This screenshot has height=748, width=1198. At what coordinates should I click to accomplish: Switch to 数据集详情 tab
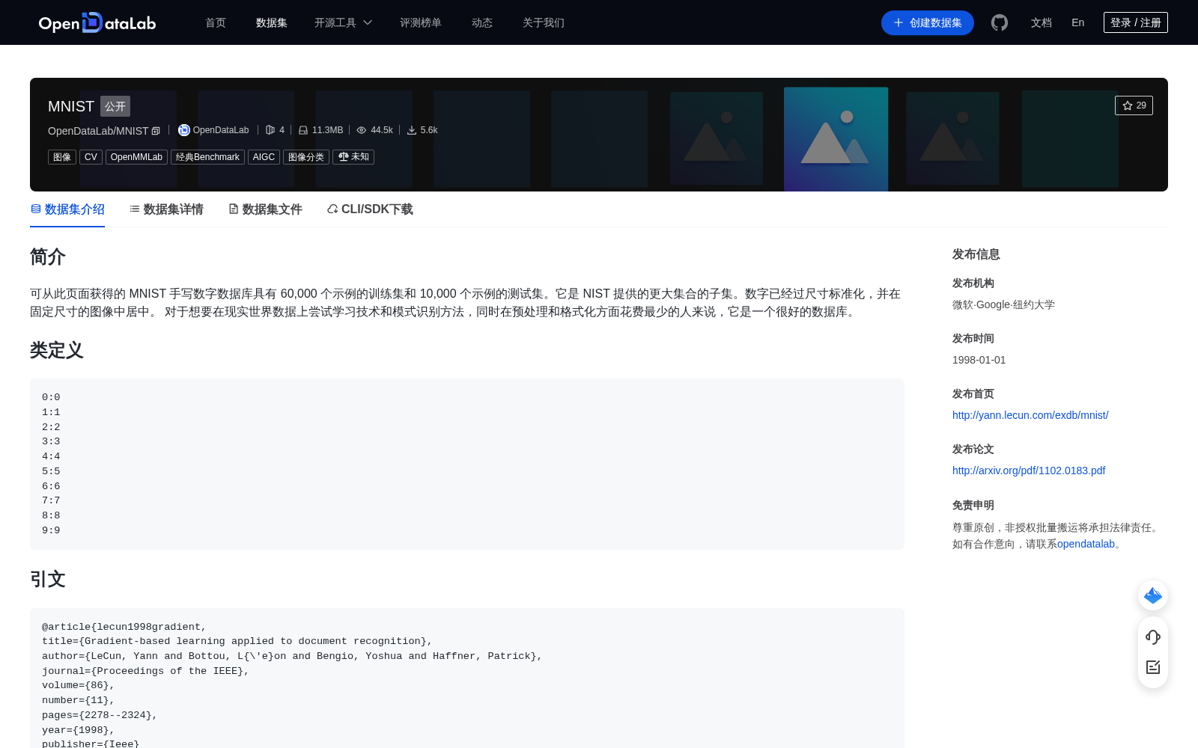point(166,209)
